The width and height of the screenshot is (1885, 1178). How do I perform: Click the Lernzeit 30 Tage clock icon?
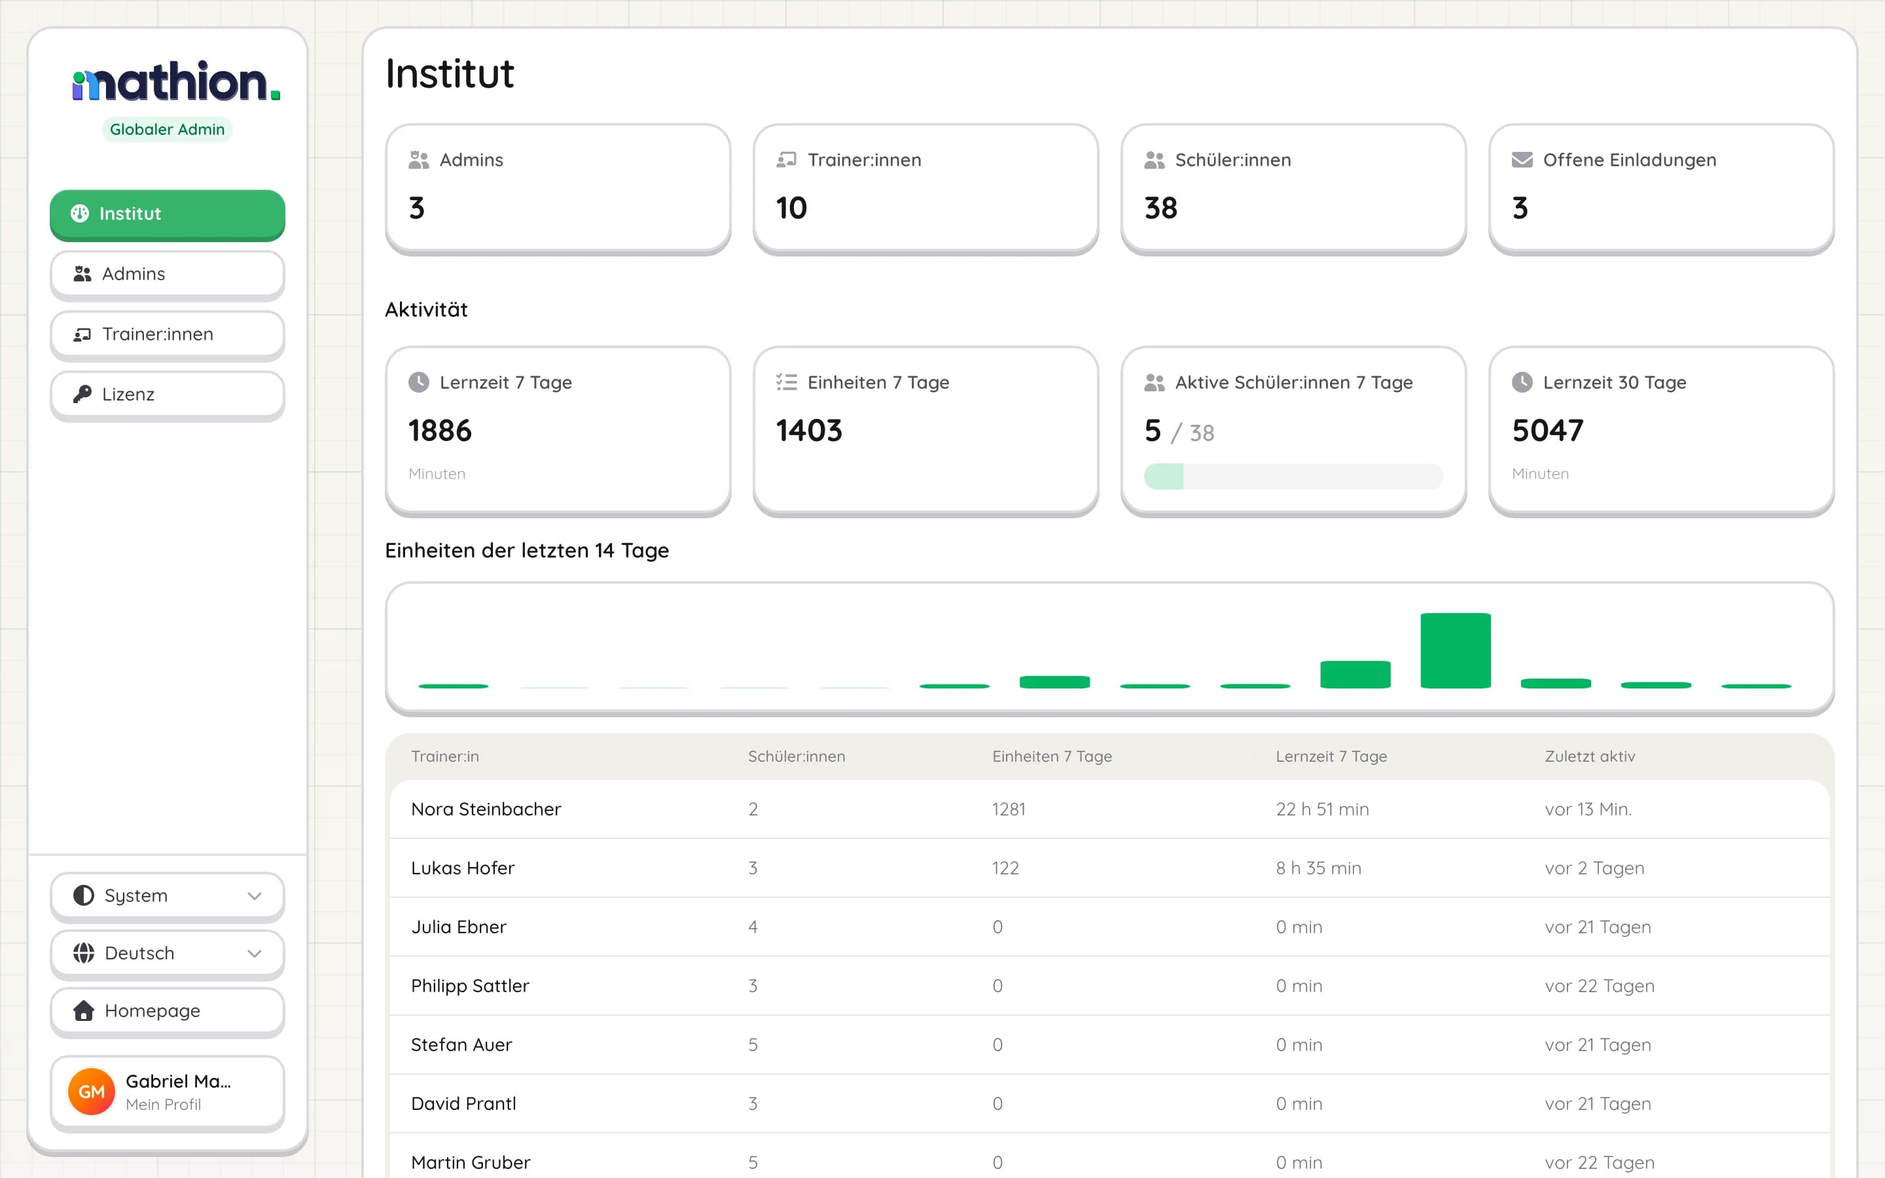(1522, 383)
